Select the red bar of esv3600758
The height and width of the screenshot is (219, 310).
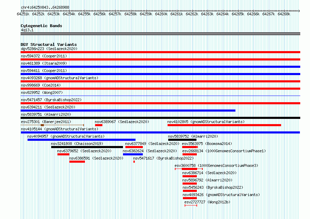pyautogui.click(x=189, y=169)
